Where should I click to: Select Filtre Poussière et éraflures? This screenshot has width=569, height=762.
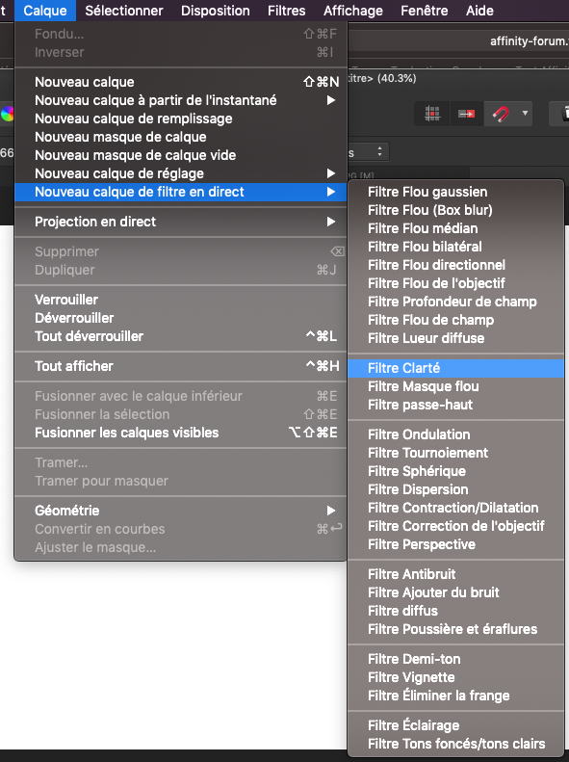(x=456, y=629)
